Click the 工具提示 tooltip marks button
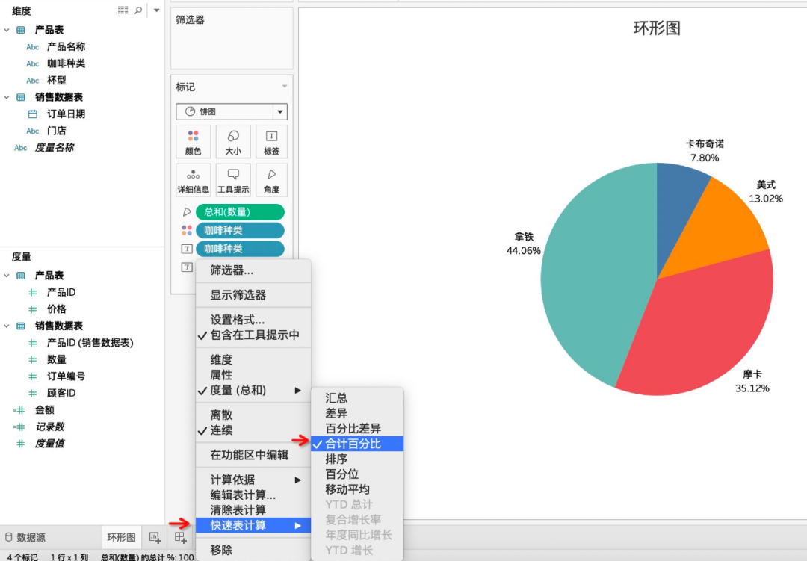The width and height of the screenshot is (807, 561). point(233,181)
